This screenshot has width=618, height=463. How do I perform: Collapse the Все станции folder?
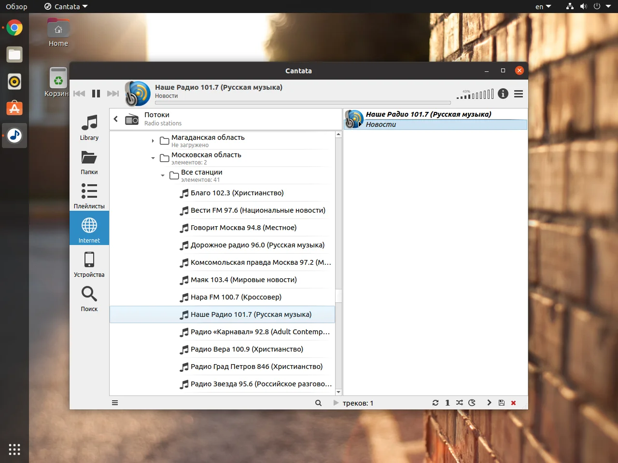(x=163, y=176)
